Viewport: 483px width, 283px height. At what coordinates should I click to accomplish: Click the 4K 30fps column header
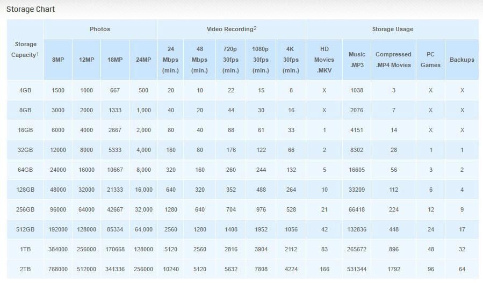point(291,60)
